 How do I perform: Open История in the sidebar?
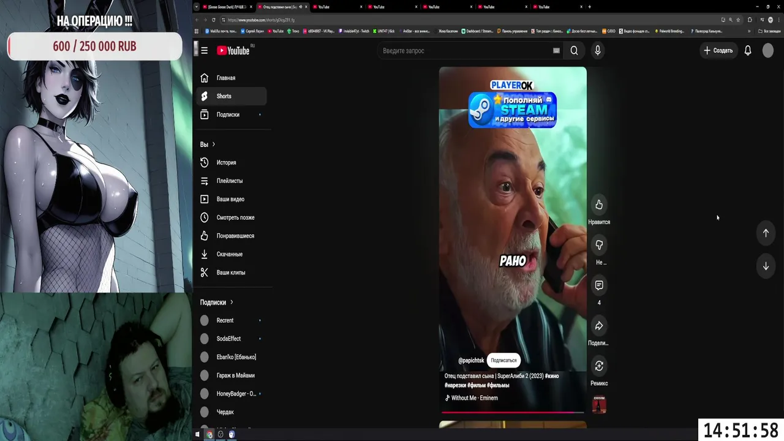click(232, 162)
